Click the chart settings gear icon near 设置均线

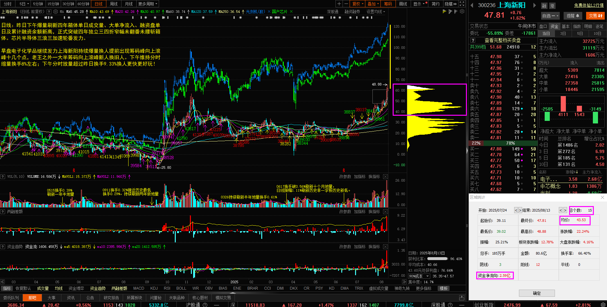click(462, 11)
